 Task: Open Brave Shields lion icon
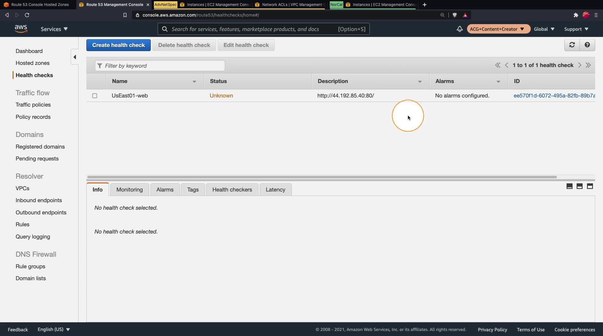tap(454, 15)
